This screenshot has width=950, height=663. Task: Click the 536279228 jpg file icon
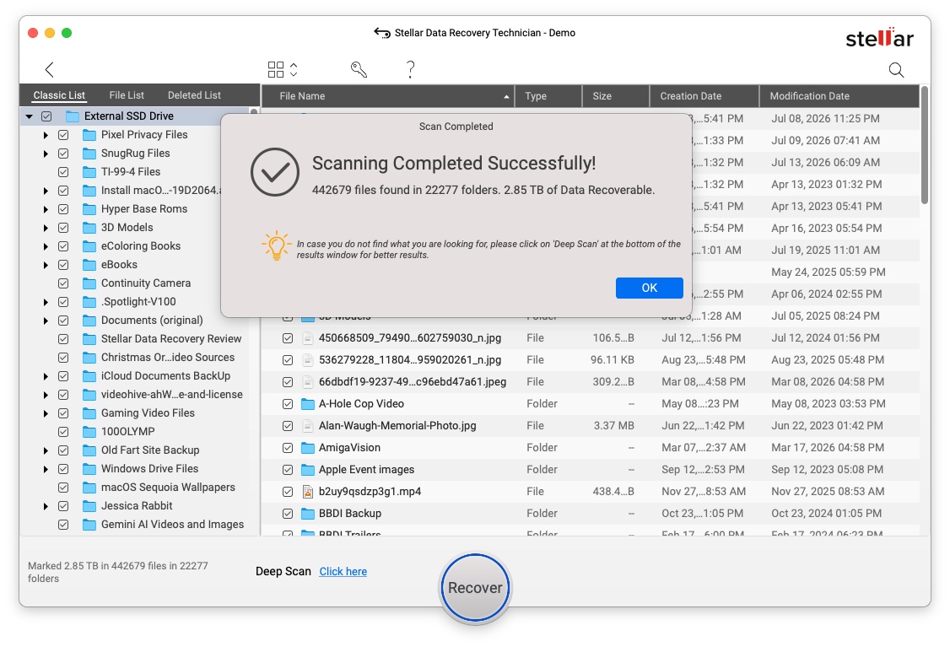[x=308, y=360]
